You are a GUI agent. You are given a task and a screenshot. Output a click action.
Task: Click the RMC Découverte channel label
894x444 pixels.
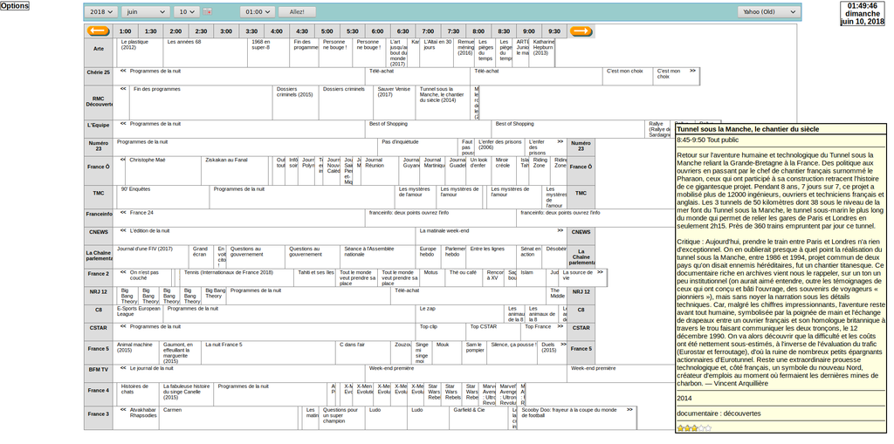coord(99,101)
